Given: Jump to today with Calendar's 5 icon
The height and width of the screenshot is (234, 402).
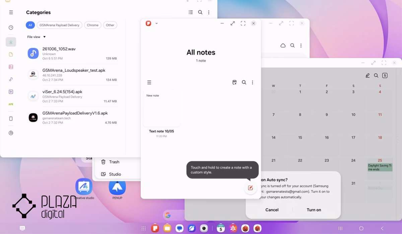Looking at the screenshot, I should pyautogui.click(x=385, y=76).
